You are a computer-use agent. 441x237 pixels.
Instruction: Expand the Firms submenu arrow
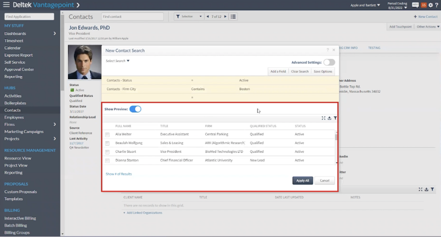54,124
